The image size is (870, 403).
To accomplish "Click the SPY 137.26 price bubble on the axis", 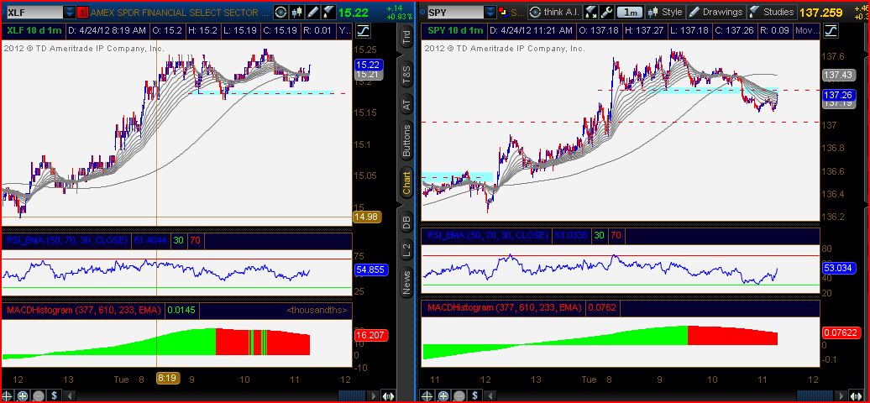I will click(837, 94).
